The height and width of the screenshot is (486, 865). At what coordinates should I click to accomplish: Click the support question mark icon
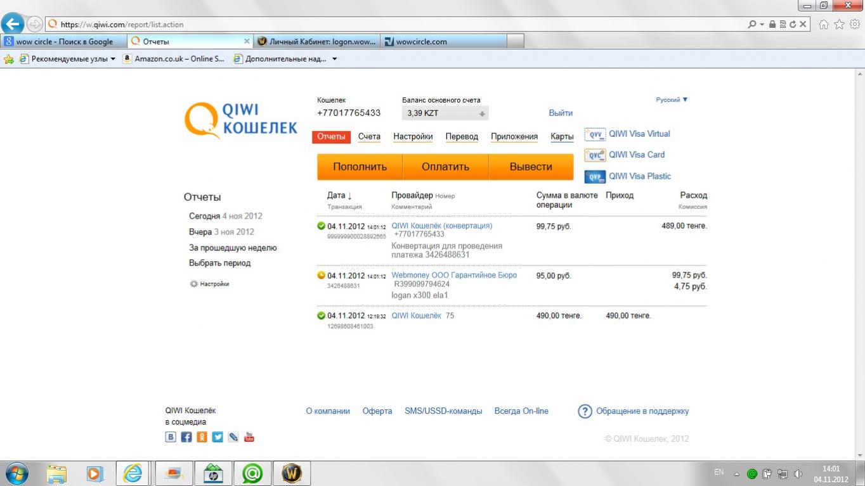tap(585, 412)
